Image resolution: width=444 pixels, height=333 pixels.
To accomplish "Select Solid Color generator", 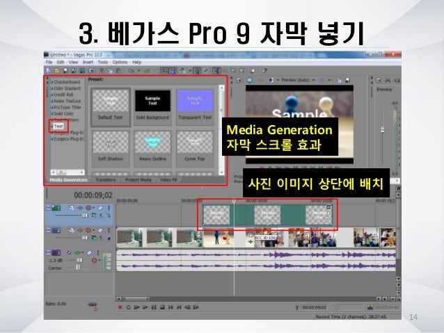I will click(64, 113).
